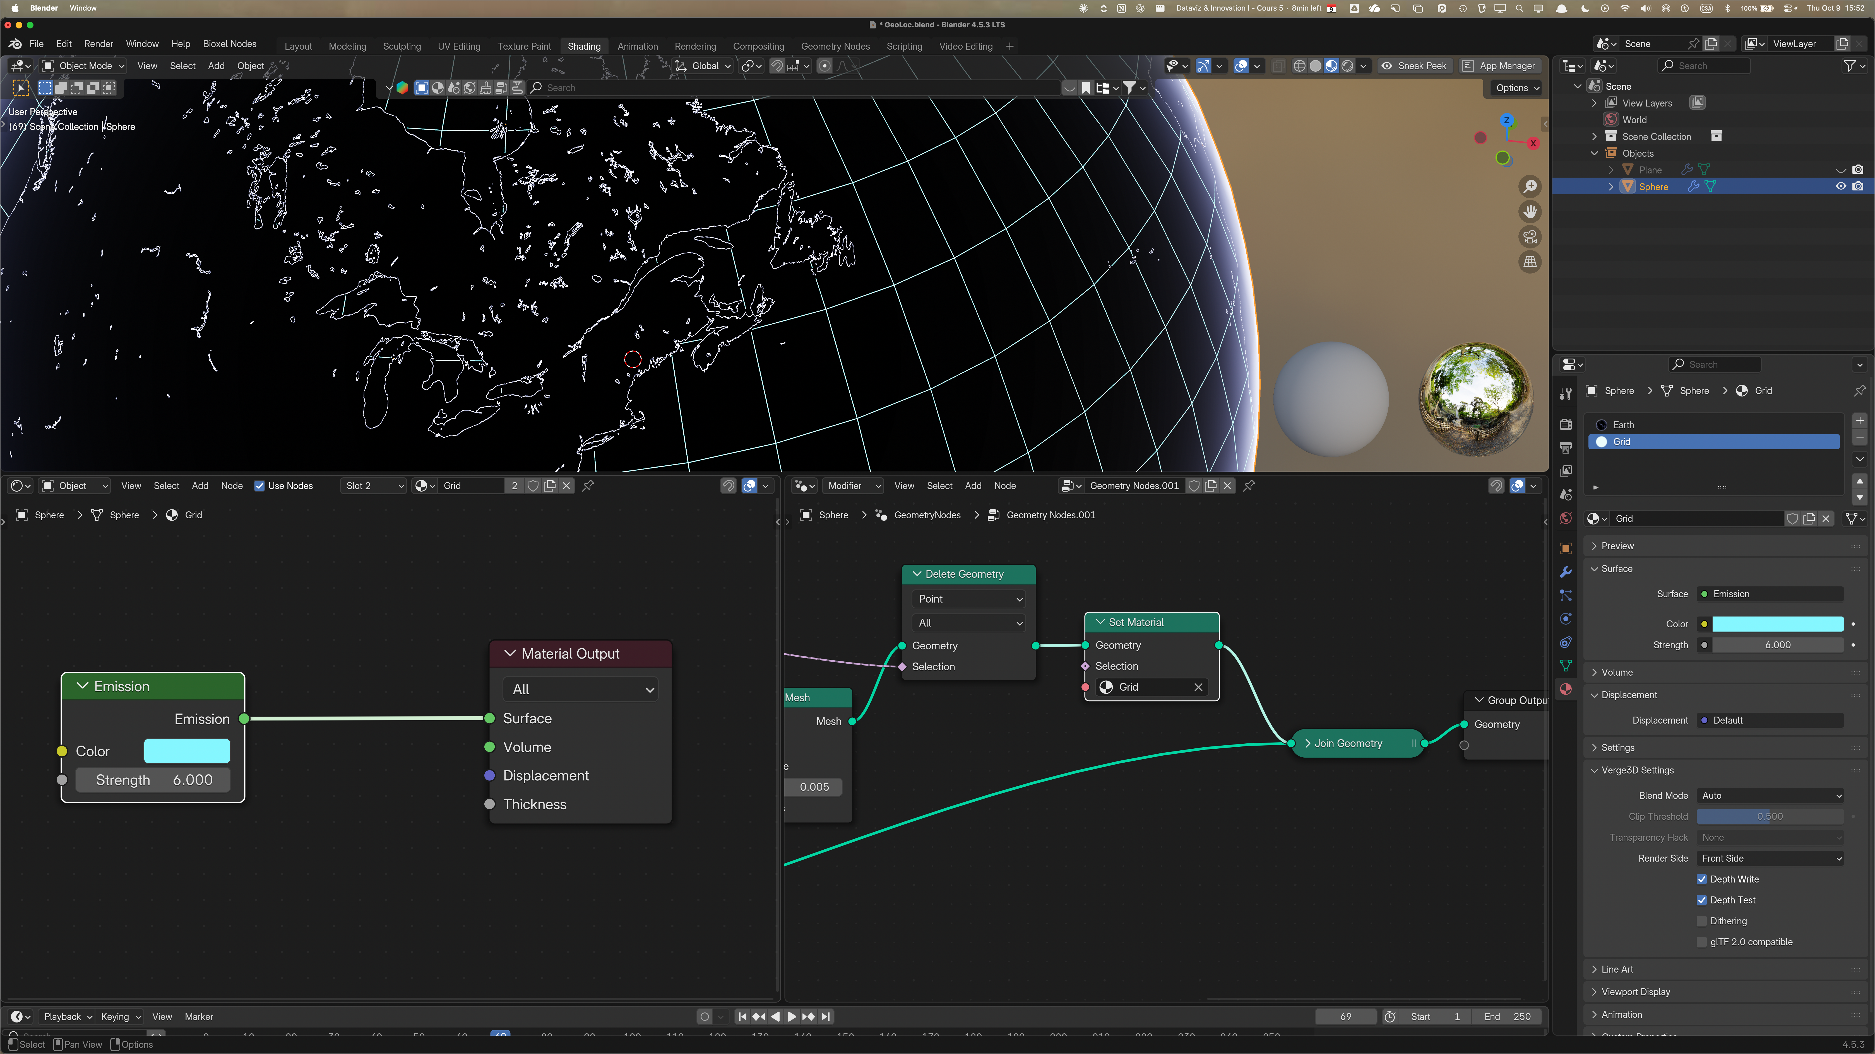Viewport: 1875px width, 1054px height.
Task: Enable fake user shield for Geometry Nodes.001
Action: pos(1194,486)
